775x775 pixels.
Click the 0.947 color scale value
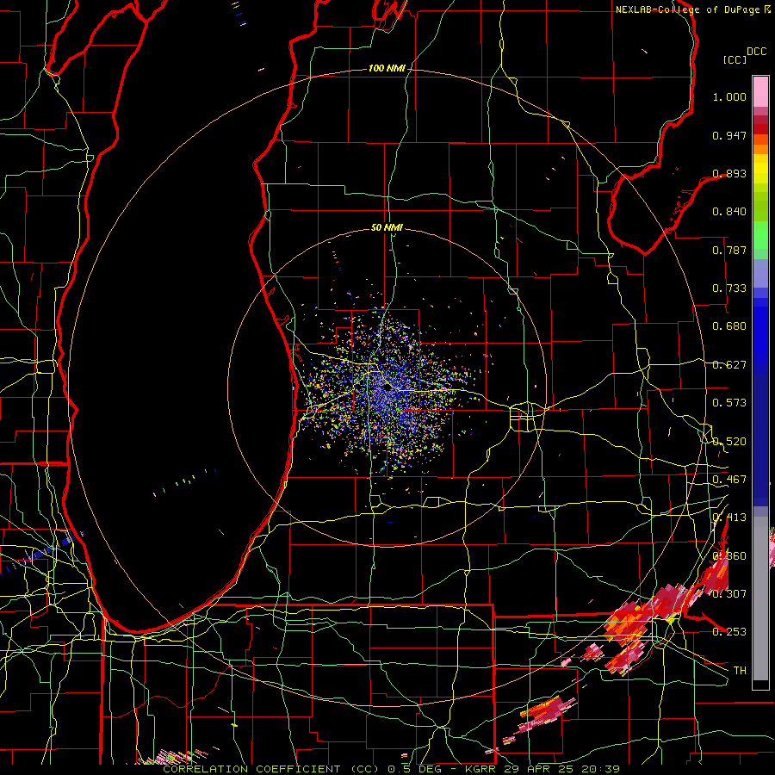click(729, 135)
